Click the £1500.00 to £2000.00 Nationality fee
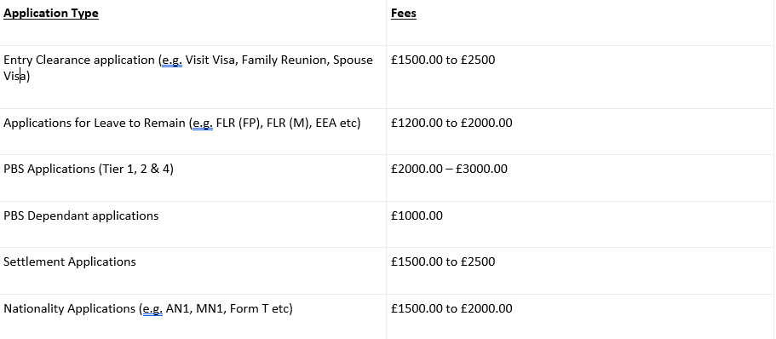The height and width of the screenshot is (339, 776). [451, 309]
